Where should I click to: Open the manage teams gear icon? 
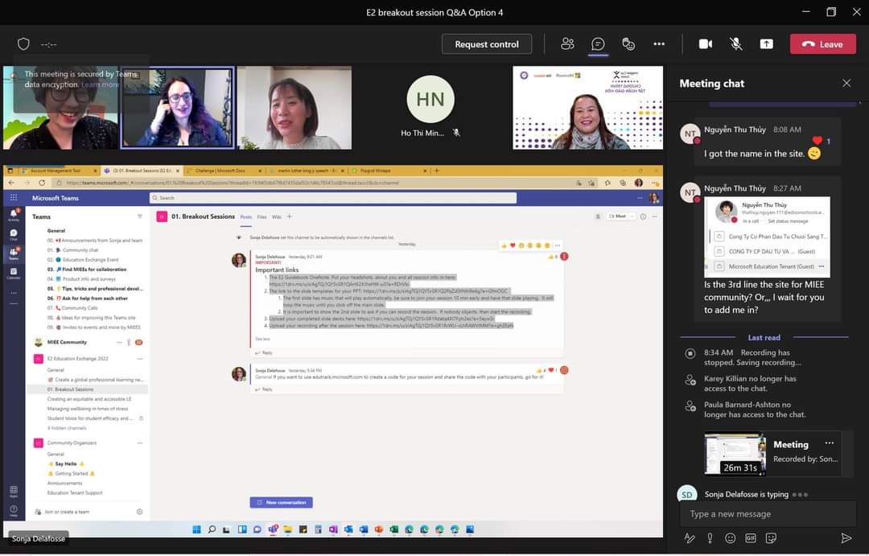tap(140, 512)
